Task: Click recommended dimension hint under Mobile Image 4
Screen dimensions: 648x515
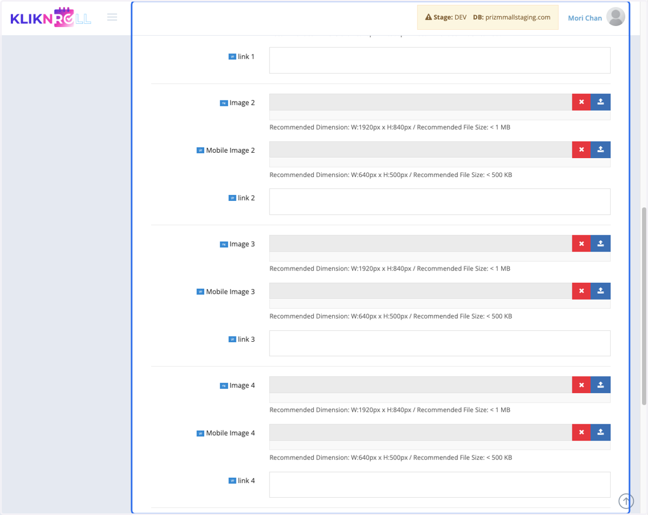Action: (x=391, y=458)
